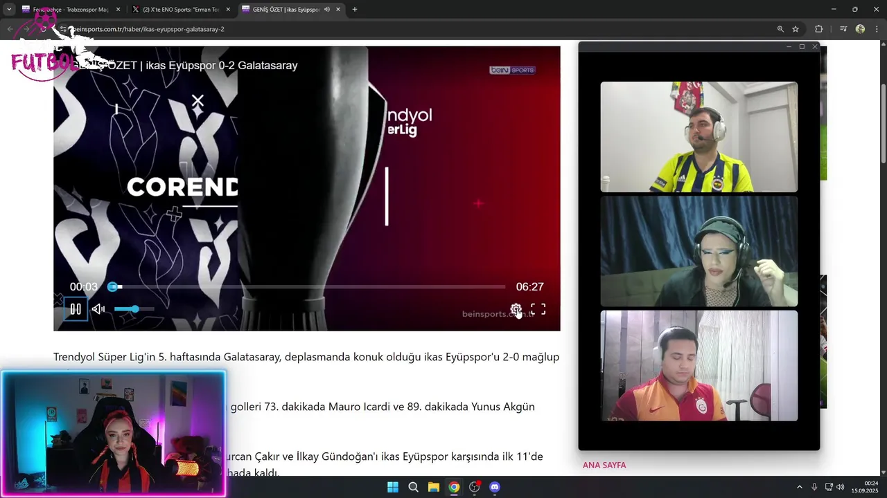This screenshot has width=887, height=498.
Task: Pause the video with the pause button
Action: point(76,309)
